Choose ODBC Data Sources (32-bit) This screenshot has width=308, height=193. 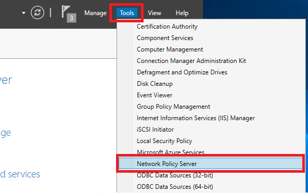coord(175,175)
